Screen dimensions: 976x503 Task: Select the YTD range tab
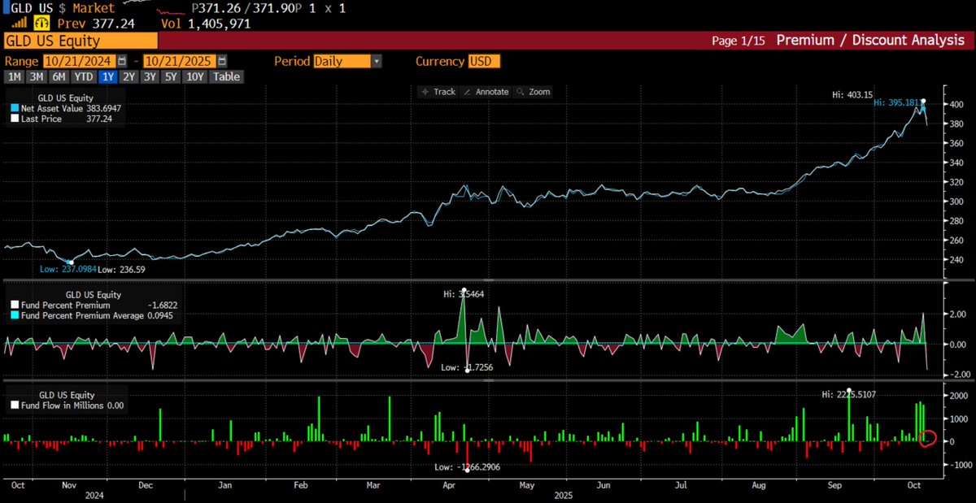pyautogui.click(x=83, y=76)
